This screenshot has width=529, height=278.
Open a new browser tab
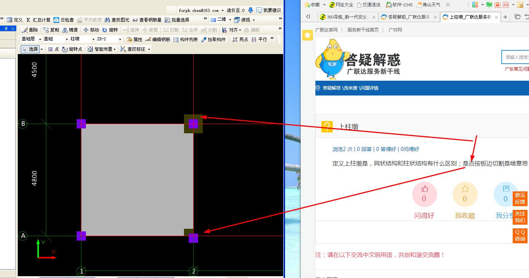click(505, 17)
